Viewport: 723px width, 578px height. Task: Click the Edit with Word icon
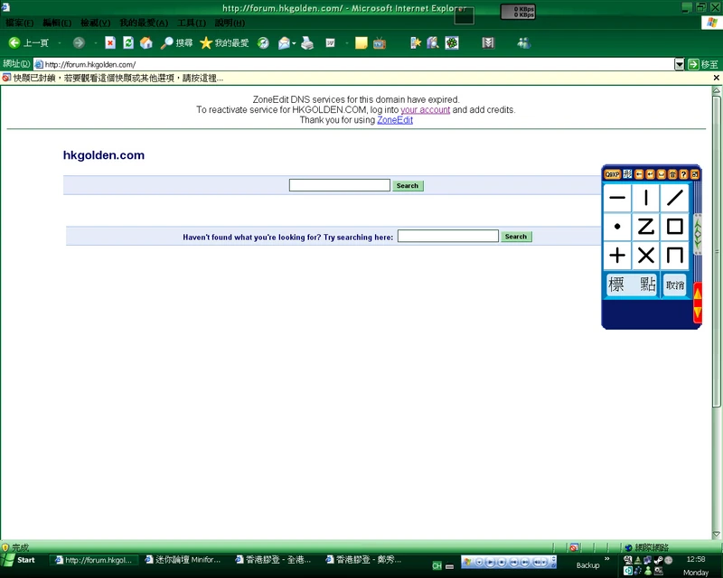[x=330, y=42]
